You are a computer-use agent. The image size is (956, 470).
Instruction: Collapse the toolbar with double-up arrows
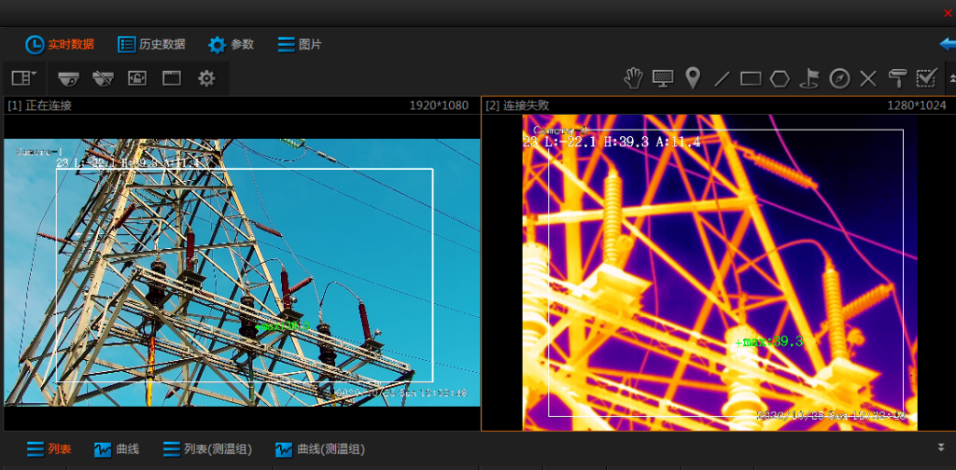coord(950,76)
